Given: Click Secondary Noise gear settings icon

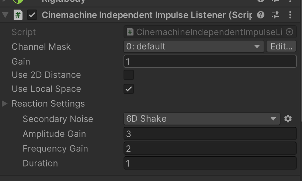Looking at the screenshot, I should 288,119.
